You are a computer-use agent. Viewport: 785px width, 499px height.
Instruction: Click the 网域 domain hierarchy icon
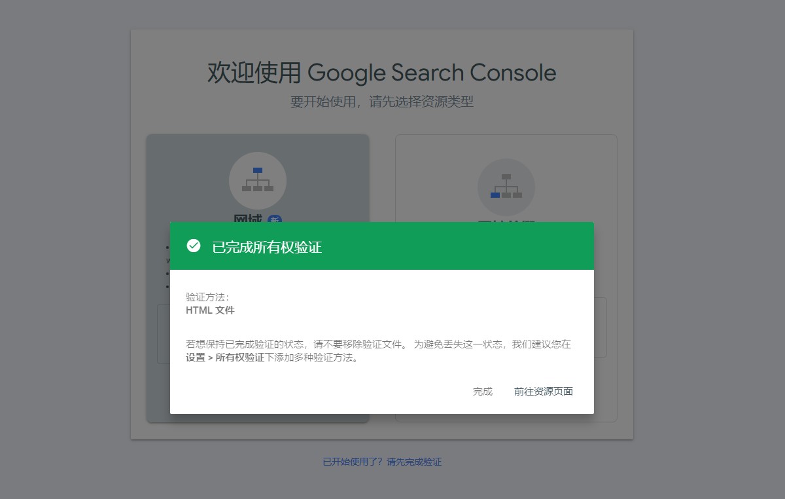point(258,180)
